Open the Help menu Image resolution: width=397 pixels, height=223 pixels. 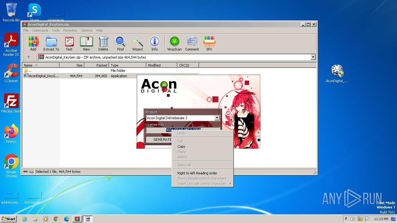(x=99, y=30)
